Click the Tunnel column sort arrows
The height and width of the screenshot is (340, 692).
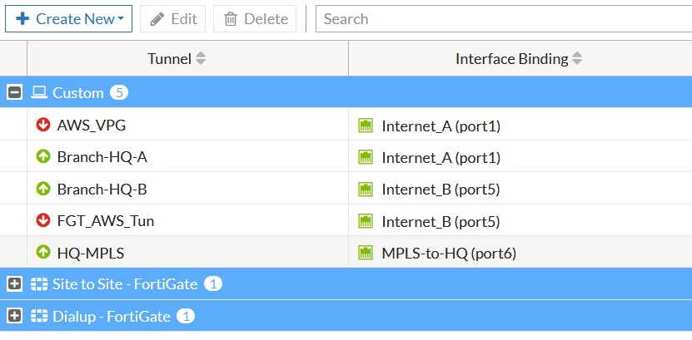tap(201, 59)
